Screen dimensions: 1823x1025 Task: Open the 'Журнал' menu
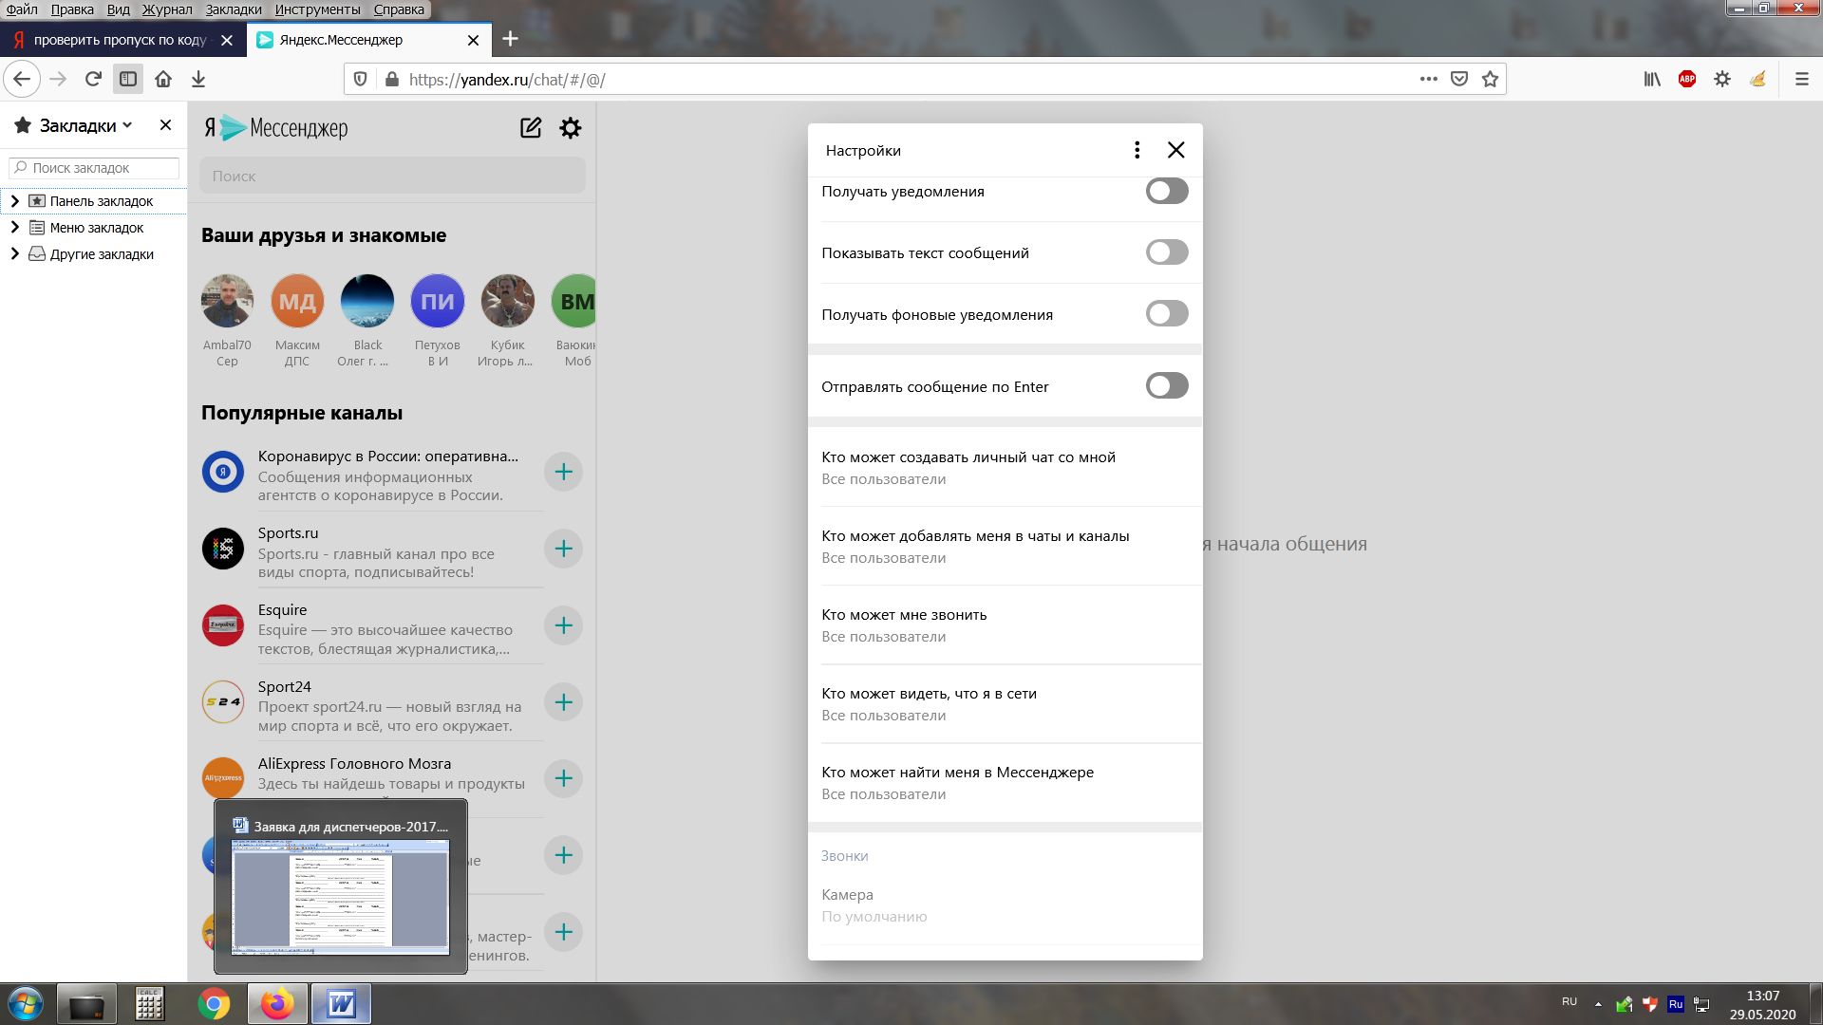pyautogui.click(x=167, y=9)
